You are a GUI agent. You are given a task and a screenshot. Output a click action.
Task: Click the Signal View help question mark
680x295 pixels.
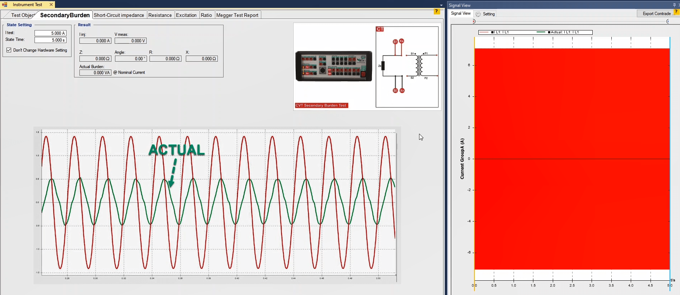click(676, 12)
